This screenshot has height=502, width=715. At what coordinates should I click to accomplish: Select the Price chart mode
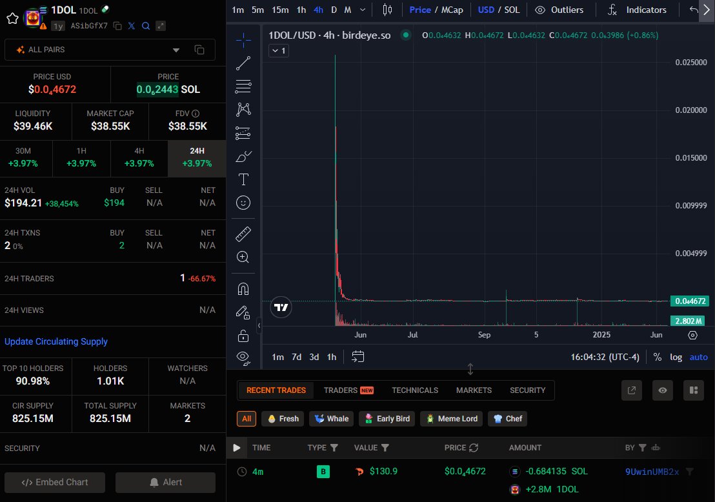pos(420,10)
